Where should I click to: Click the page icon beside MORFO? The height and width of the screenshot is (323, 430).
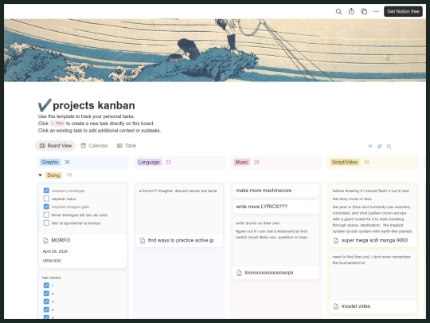(46, 241)
